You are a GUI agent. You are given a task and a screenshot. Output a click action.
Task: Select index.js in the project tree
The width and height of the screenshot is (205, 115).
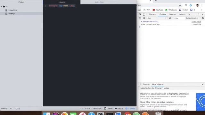pyautogui.click(x=12, y=13)
